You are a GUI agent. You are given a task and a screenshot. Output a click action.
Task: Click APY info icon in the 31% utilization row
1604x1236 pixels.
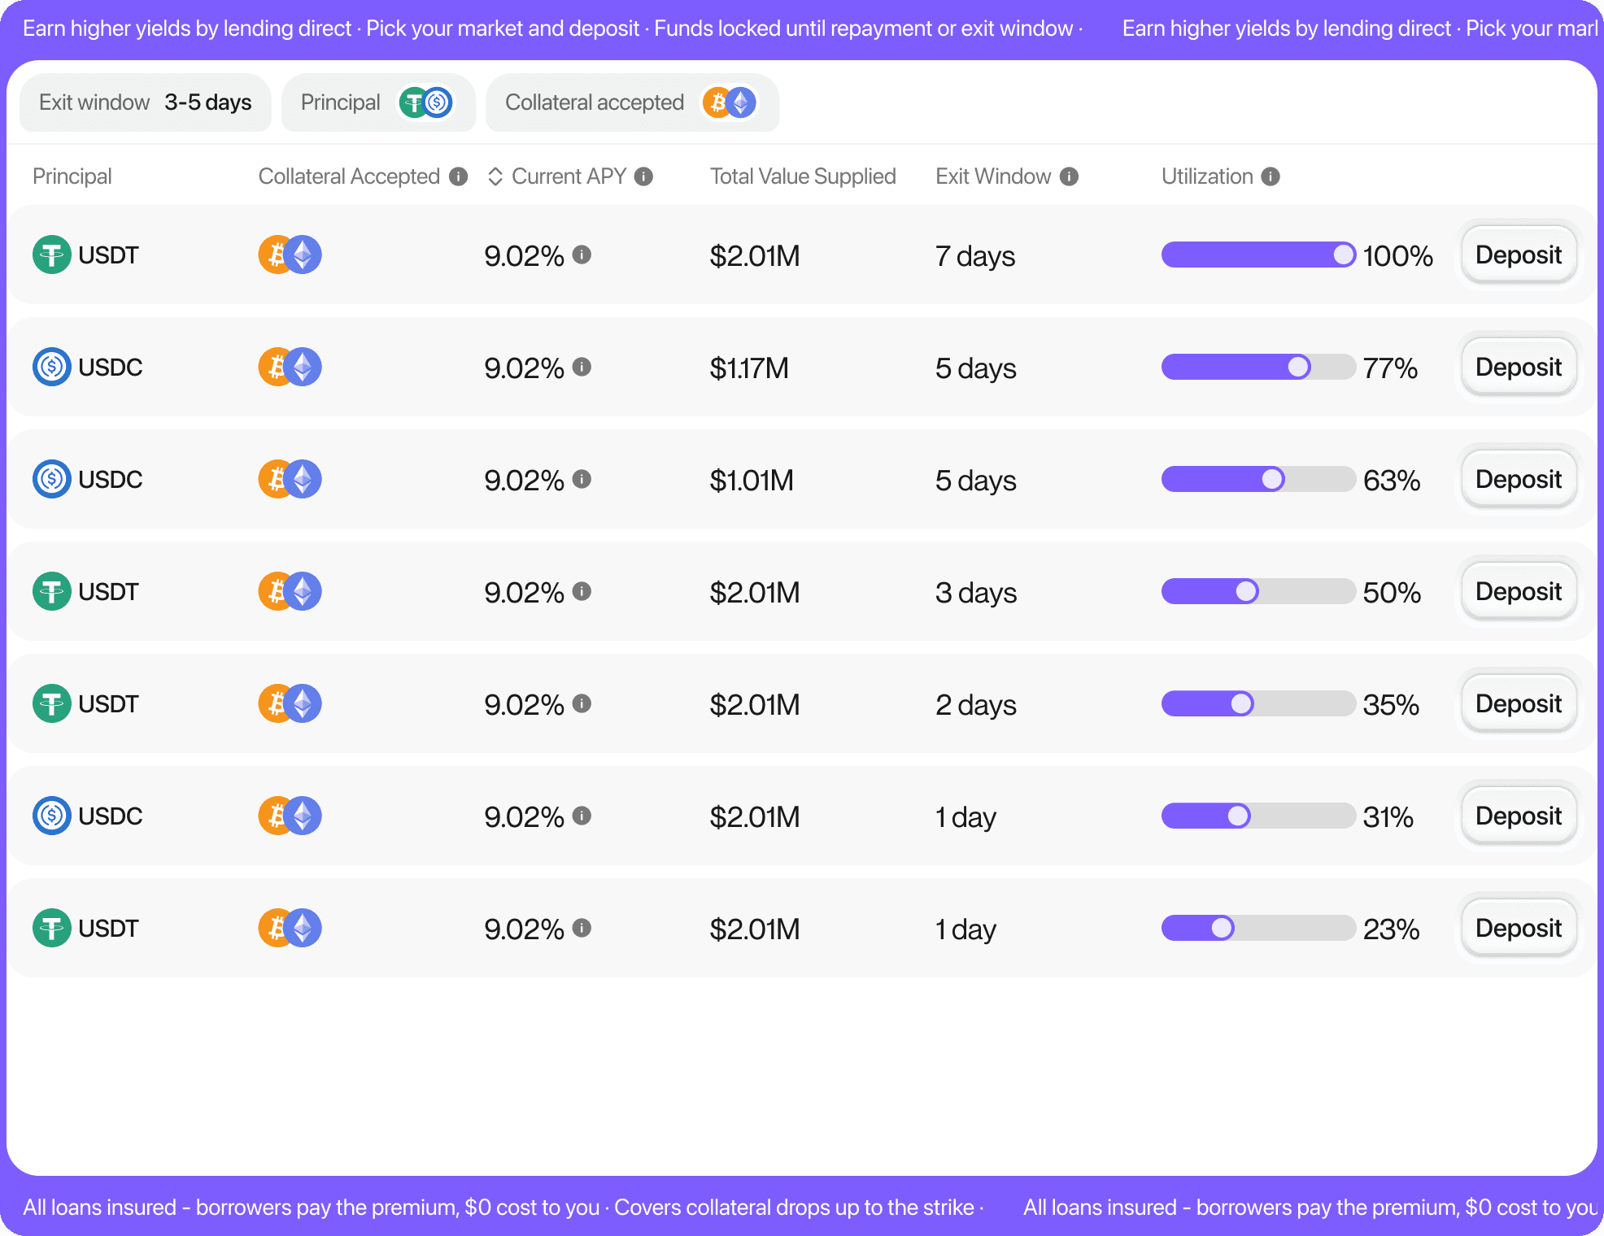582,816
